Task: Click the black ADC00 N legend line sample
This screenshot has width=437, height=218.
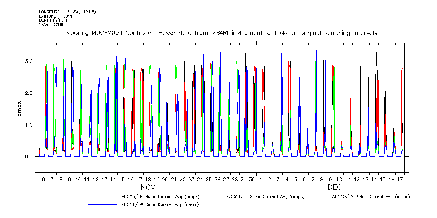Action: click(103, 196)
